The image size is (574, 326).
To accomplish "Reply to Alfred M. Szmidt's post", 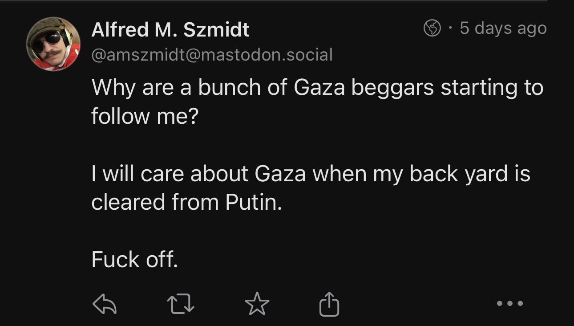I will point(104,304).
